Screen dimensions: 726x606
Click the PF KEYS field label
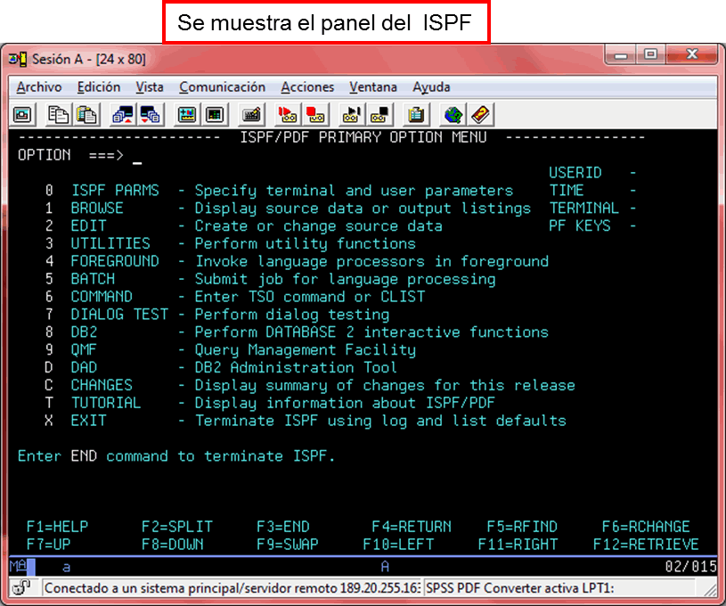580,226
